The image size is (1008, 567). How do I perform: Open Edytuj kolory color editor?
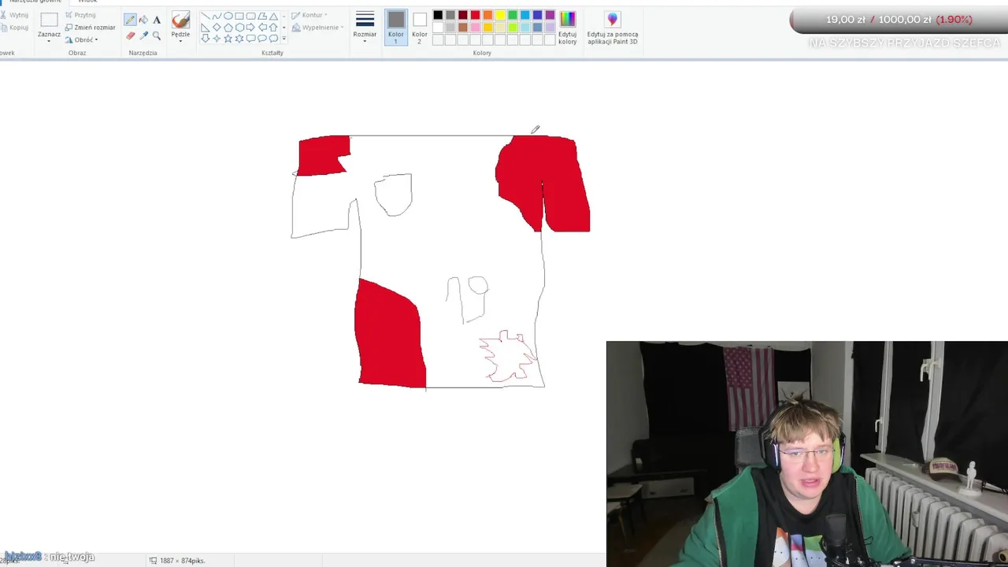pyautogui.click(x=568, y=27)
